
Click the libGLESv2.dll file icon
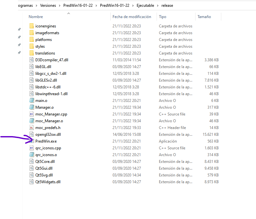(32, 80)
